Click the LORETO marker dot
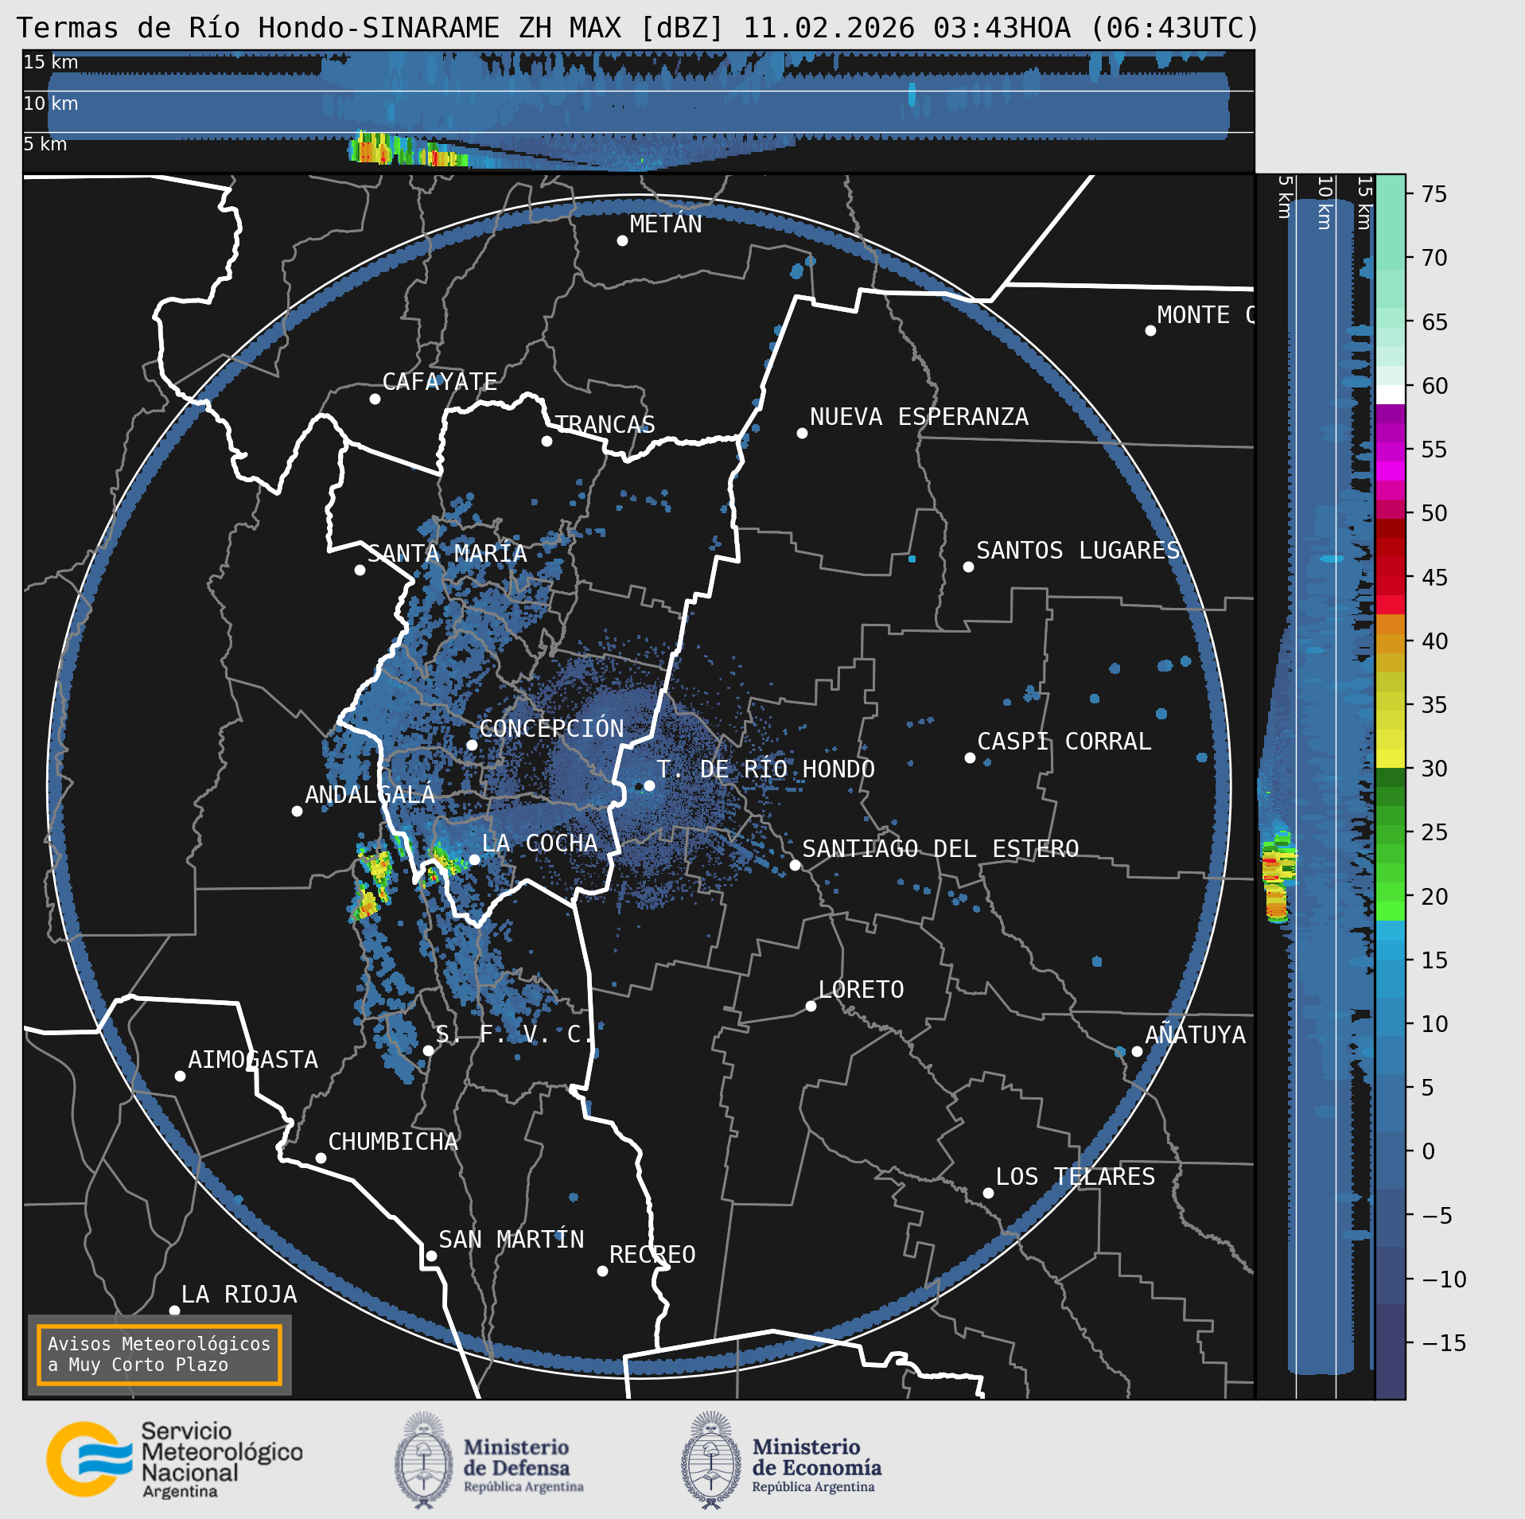 coord(811,1006)
